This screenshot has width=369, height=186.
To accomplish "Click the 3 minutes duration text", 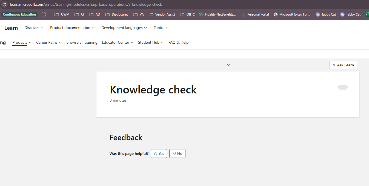I will (x=118, y=100).
